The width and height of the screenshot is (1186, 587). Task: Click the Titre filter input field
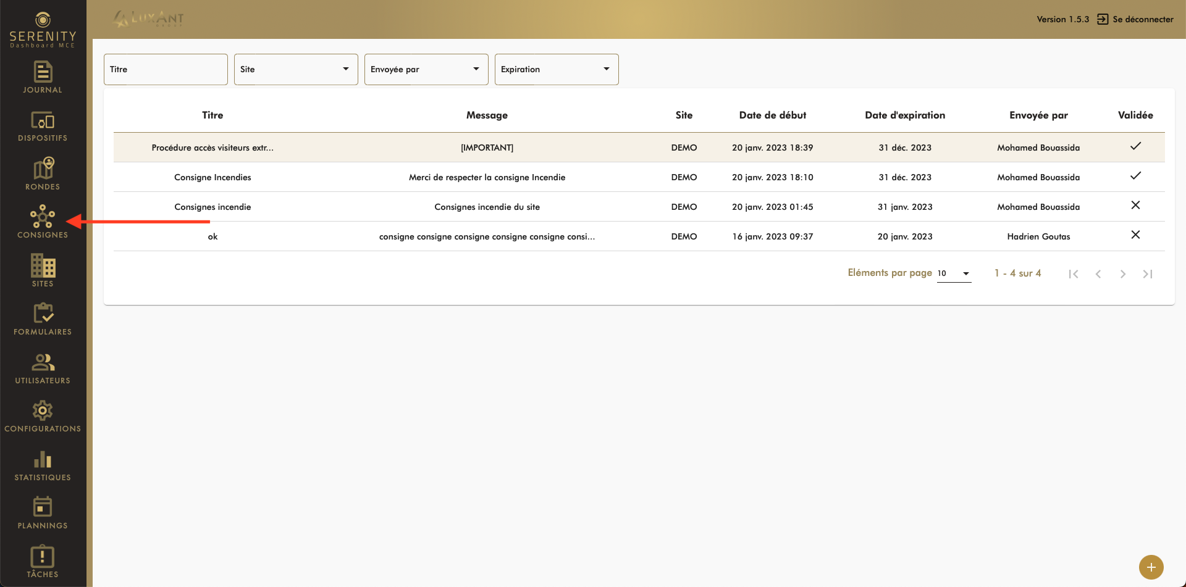(166, 69)
